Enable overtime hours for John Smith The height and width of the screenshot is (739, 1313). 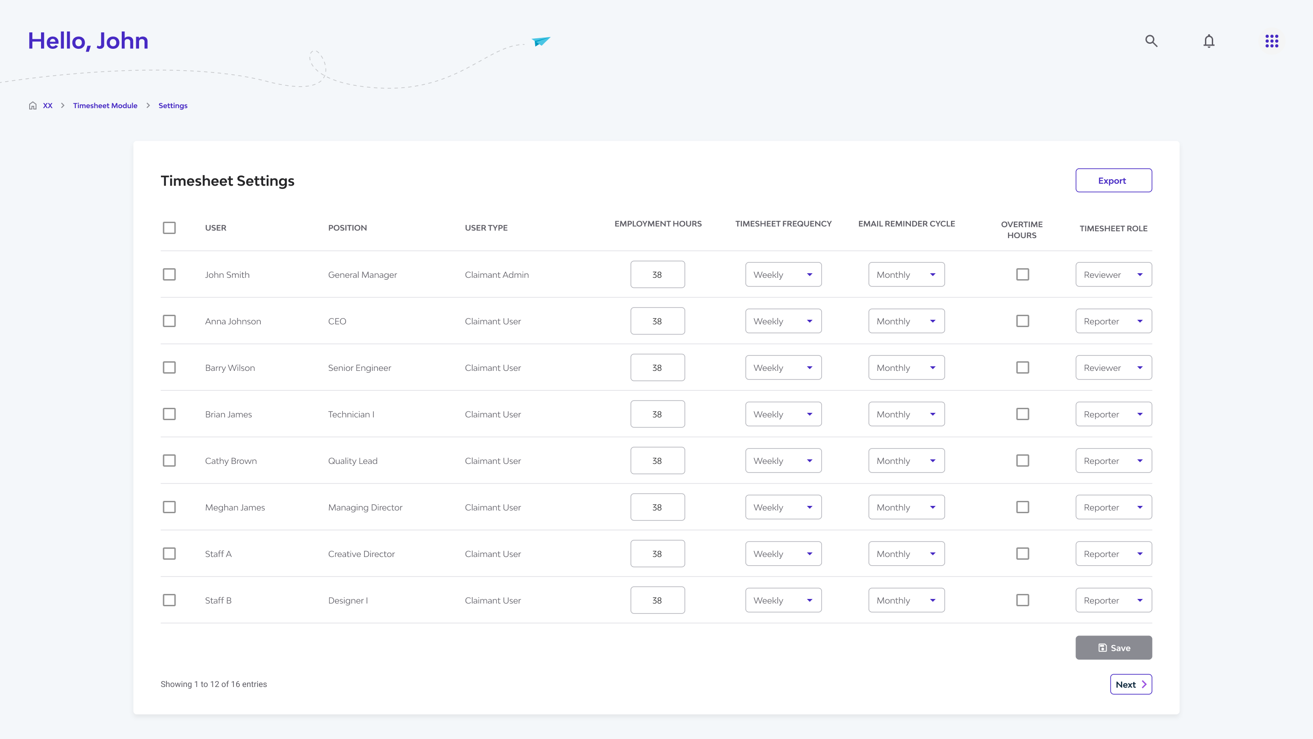click(x=1023, y=274)
